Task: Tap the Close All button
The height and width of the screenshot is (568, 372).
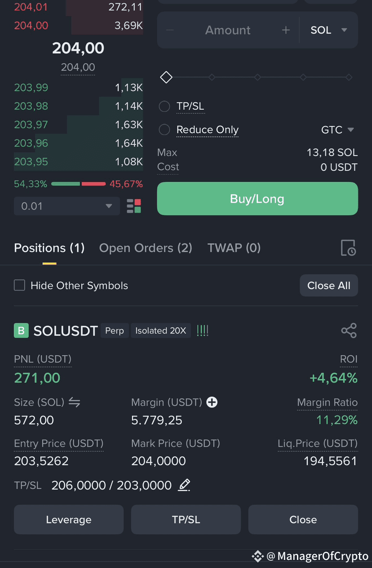Action: 329,286
